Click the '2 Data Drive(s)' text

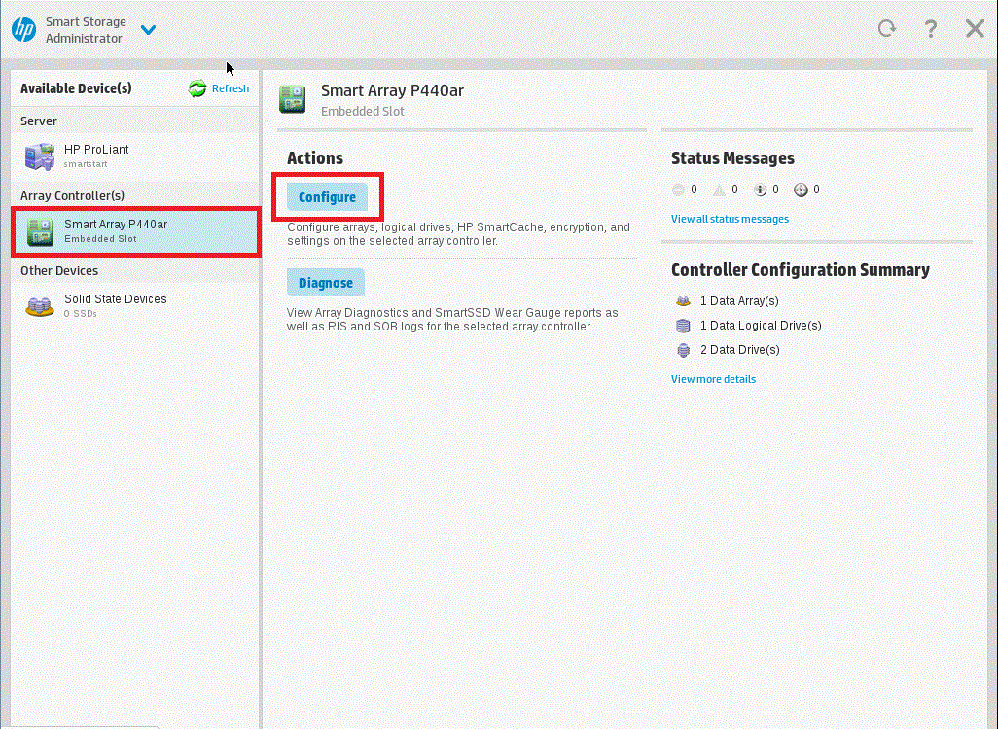(739, 350)
